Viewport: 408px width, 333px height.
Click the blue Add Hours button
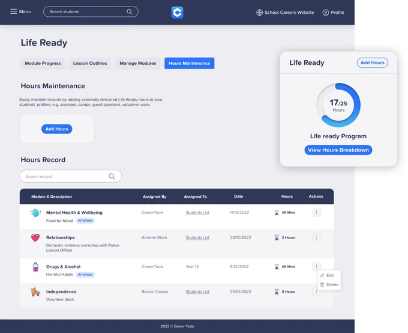click(57, 129)
